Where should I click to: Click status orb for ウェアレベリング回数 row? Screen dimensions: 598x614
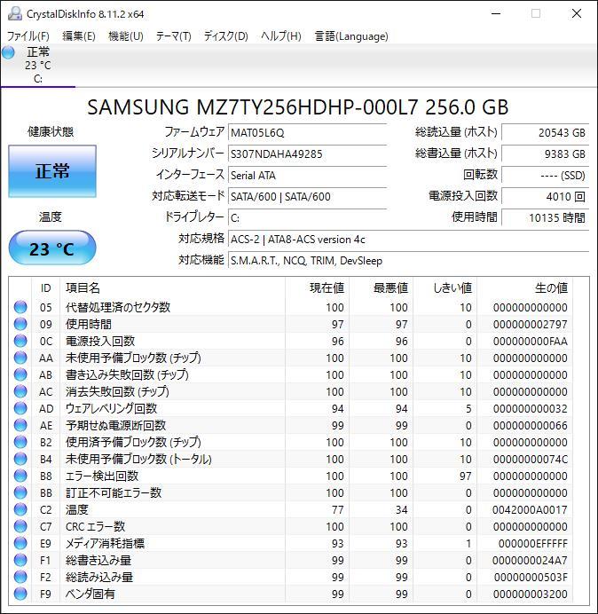tap(20, 408)
